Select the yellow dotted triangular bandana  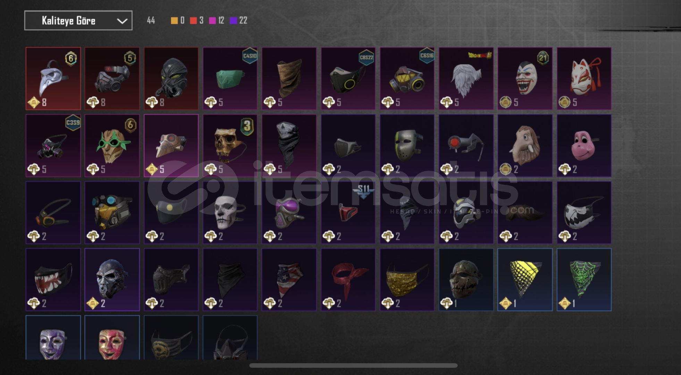[x=525, y=280]
